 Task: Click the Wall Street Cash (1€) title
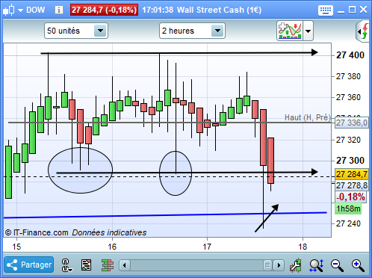coord(219,10)
